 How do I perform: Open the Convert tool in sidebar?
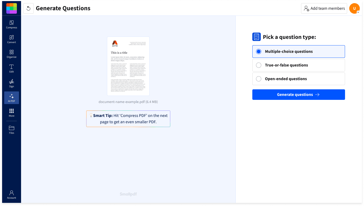click(12, 39)
